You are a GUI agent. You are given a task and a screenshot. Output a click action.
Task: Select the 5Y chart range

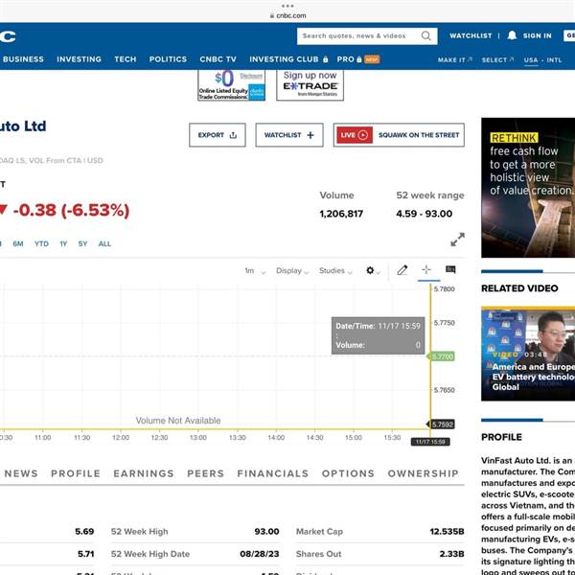[82, 243]
